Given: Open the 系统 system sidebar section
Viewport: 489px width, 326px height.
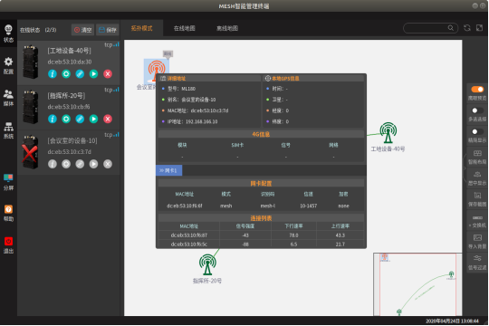Looking at the screenshot, I should pos(8,130).
